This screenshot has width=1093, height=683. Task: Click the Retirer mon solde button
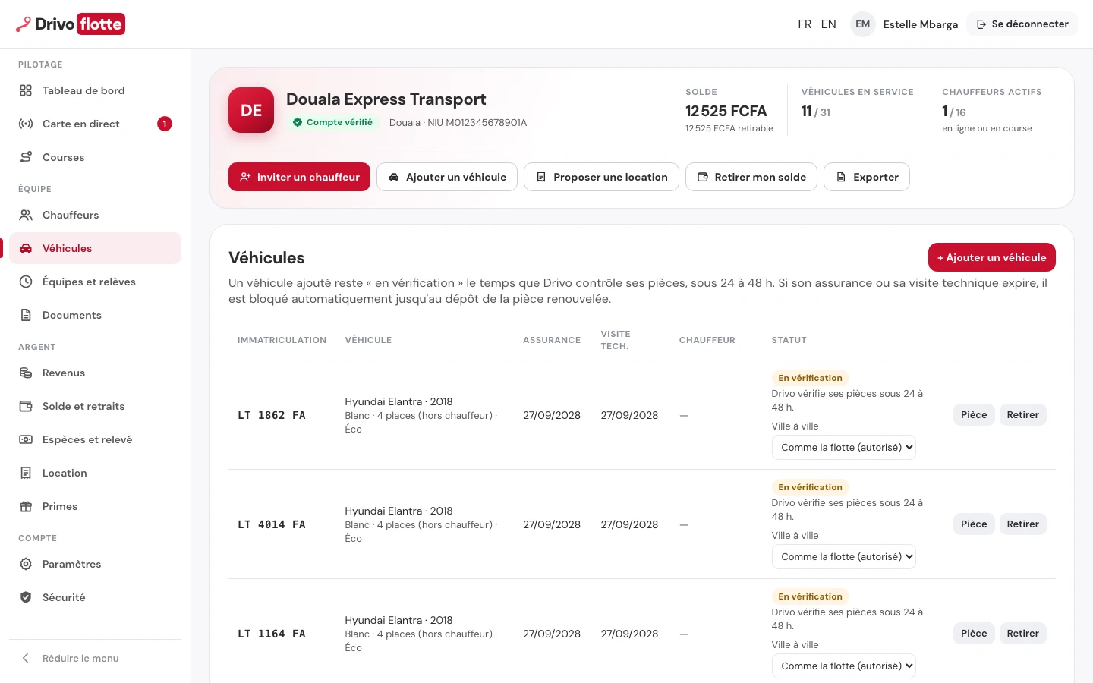[751, 177]
